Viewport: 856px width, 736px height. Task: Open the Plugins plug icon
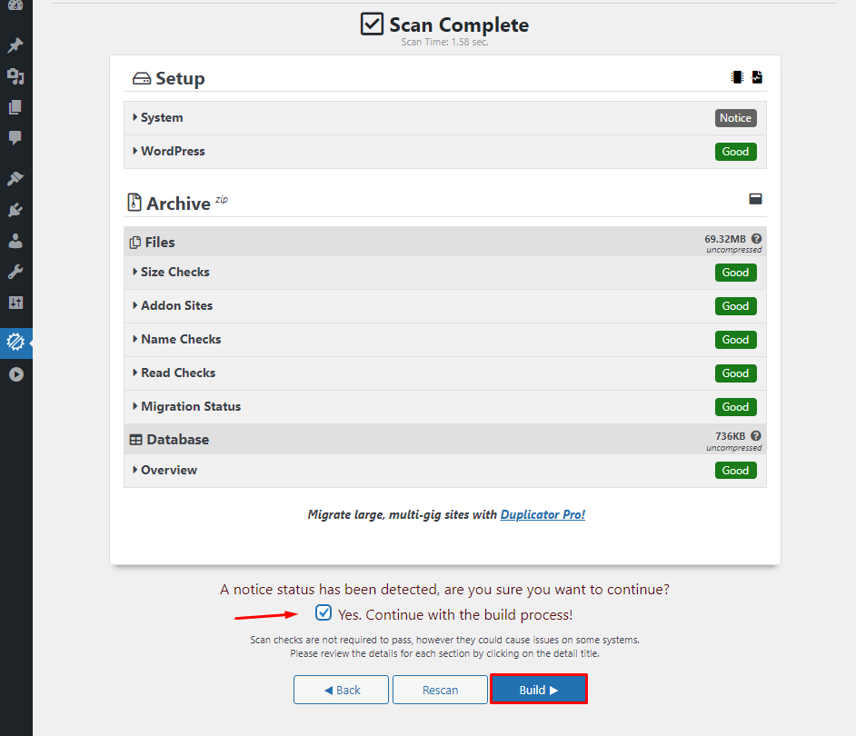click(x=15, y=210)
